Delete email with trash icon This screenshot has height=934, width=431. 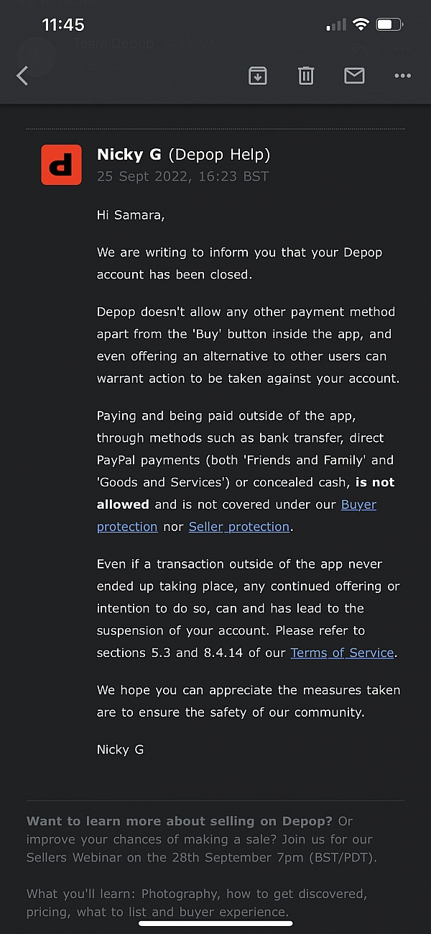coord(306,76)
